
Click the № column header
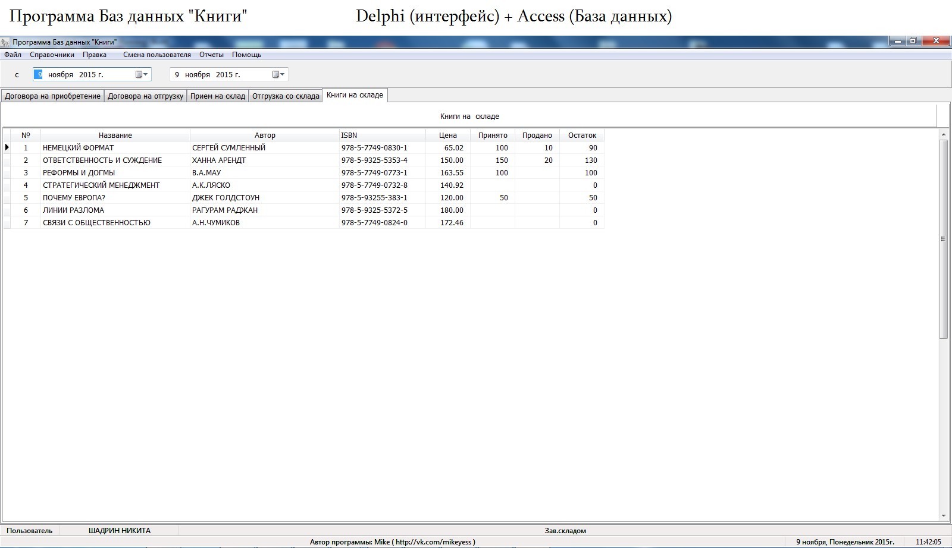(x=26, y=135)
